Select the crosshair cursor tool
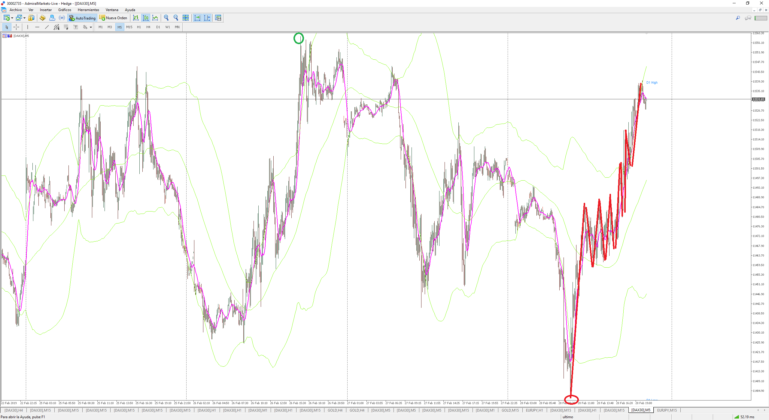This screenshot has width=769, height=420. point(16,27)
